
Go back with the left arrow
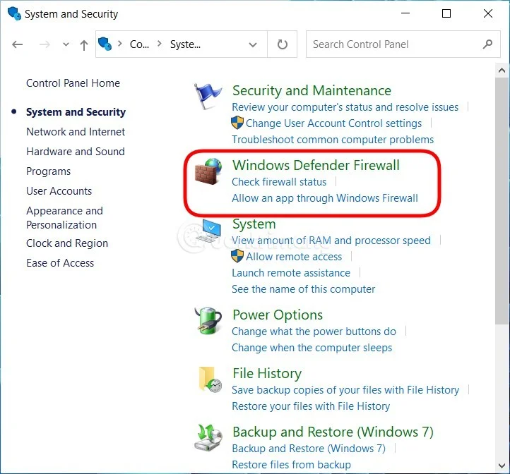17,44
